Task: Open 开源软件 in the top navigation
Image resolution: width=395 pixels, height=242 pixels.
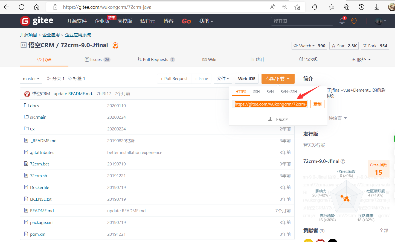Action: (x=77, y=21)
